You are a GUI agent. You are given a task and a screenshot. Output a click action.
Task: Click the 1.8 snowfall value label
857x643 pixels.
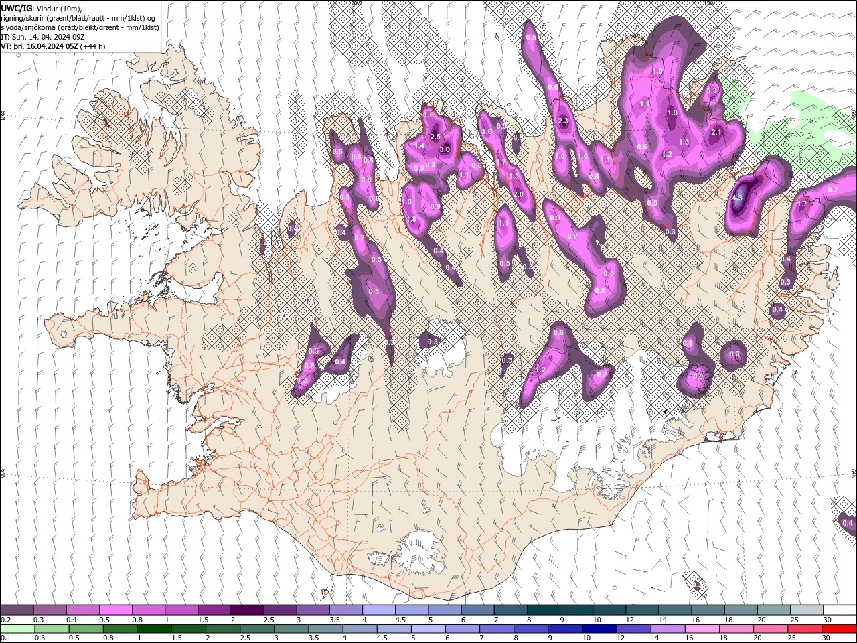pyautogui.click(x=411, y=220)
